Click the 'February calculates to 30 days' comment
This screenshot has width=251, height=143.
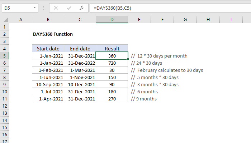point(167,70)
